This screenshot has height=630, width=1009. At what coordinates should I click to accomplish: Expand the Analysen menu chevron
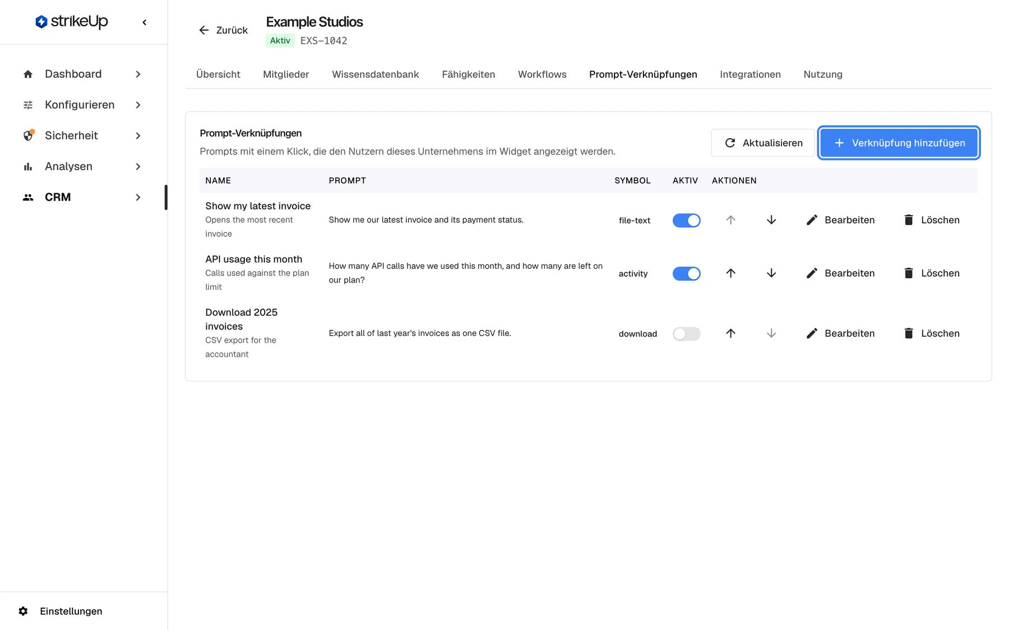(x=138, y=166)
